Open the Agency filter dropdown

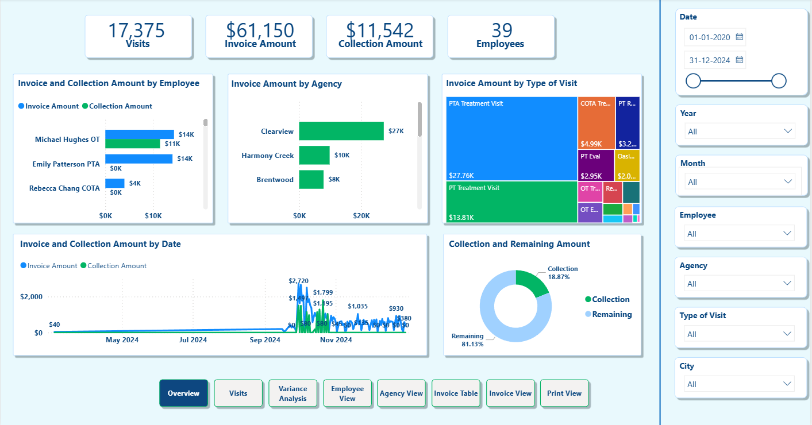tap(786, 283)
